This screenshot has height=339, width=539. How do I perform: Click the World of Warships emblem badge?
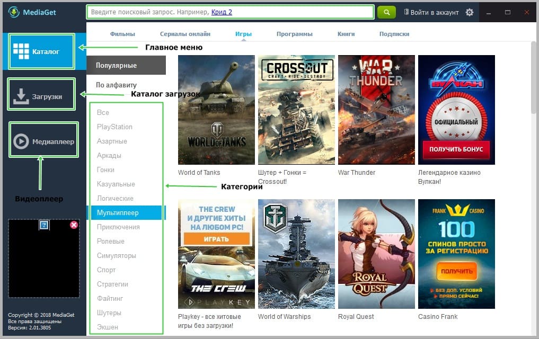click(x=276, y=218)
